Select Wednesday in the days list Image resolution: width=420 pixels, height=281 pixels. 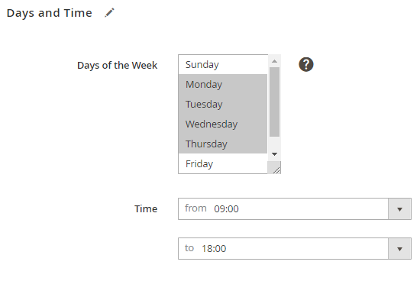point(223,124)
